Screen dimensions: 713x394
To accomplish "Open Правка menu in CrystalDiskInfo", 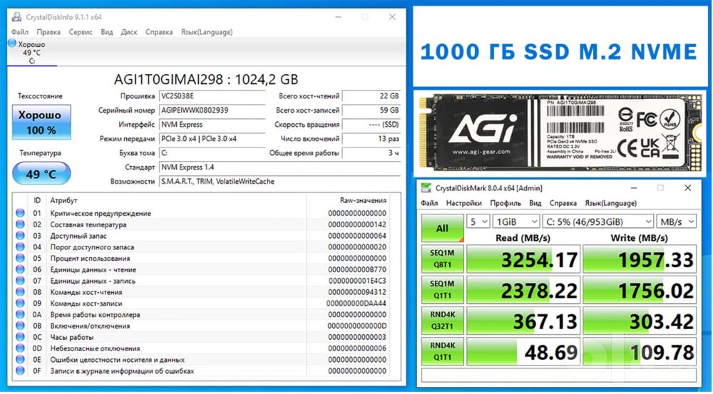I will click(48, 32).
